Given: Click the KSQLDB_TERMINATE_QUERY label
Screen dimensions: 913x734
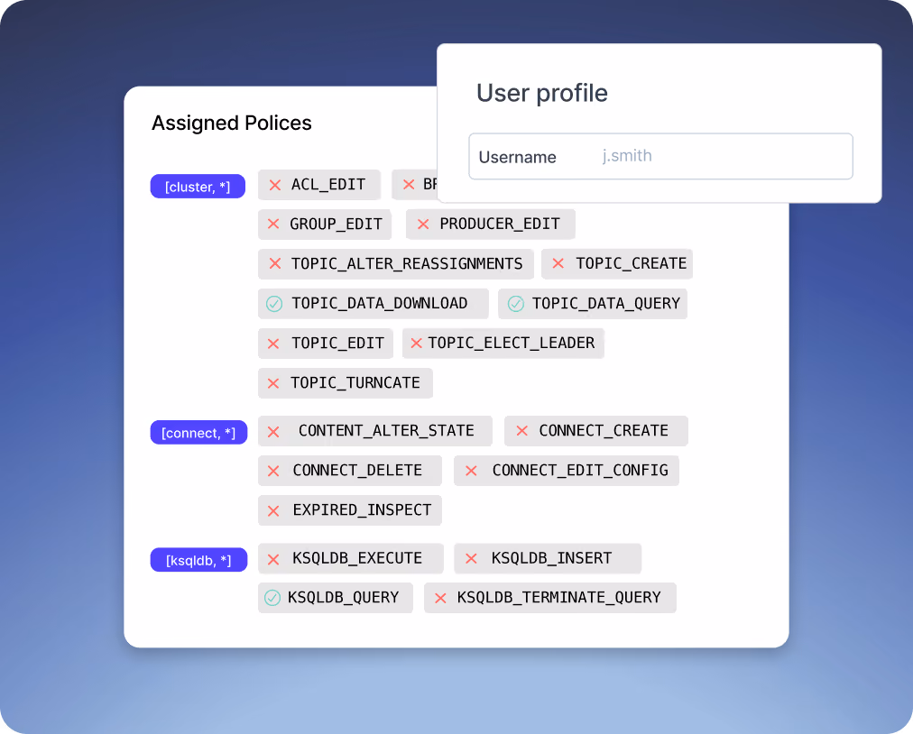Looking at the screenshot, I should [x=558, y=598].
